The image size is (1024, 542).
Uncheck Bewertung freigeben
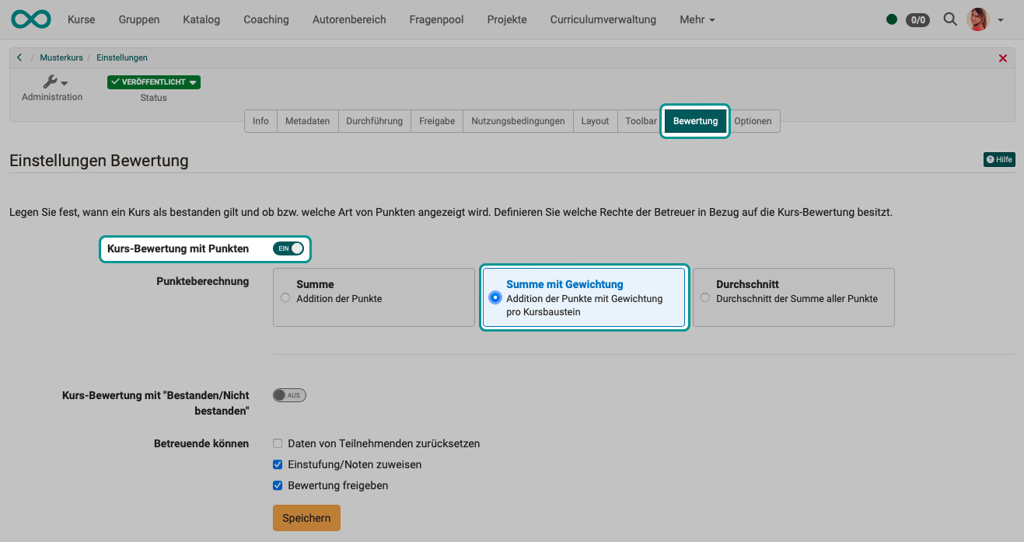click(x=278, y=485)
